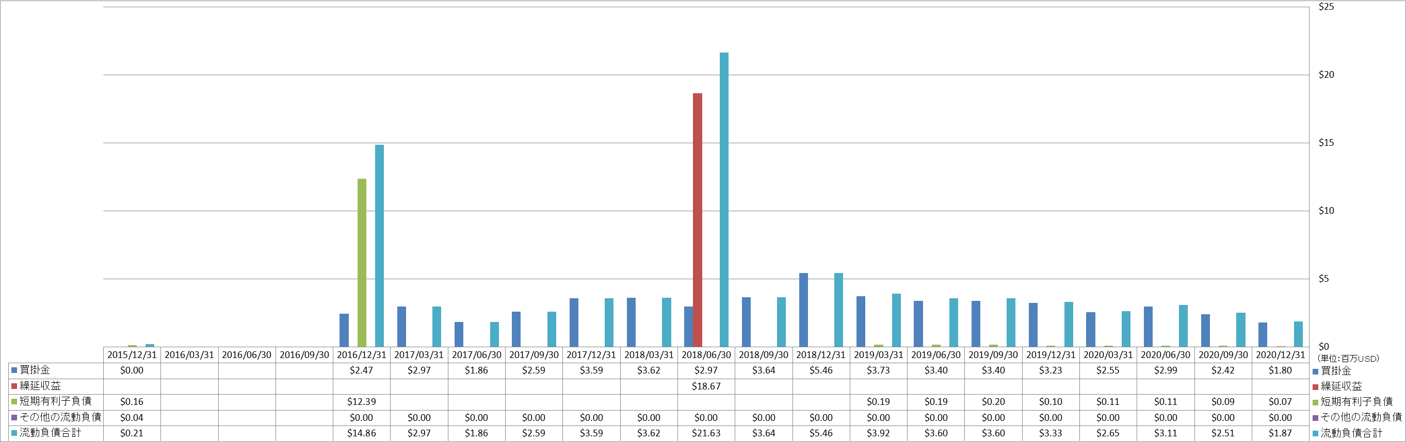Click the teal 流動負債合計 legend swatch on the left

14,433
